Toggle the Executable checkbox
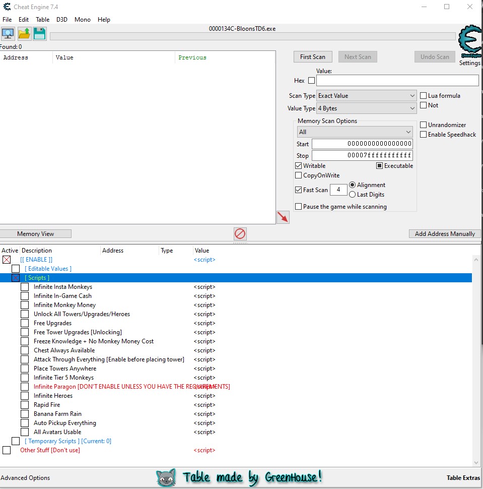483x489 pixels. point(379,165)
